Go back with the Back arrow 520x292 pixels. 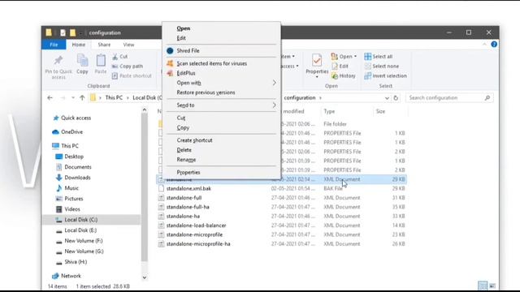click(50, 97)
